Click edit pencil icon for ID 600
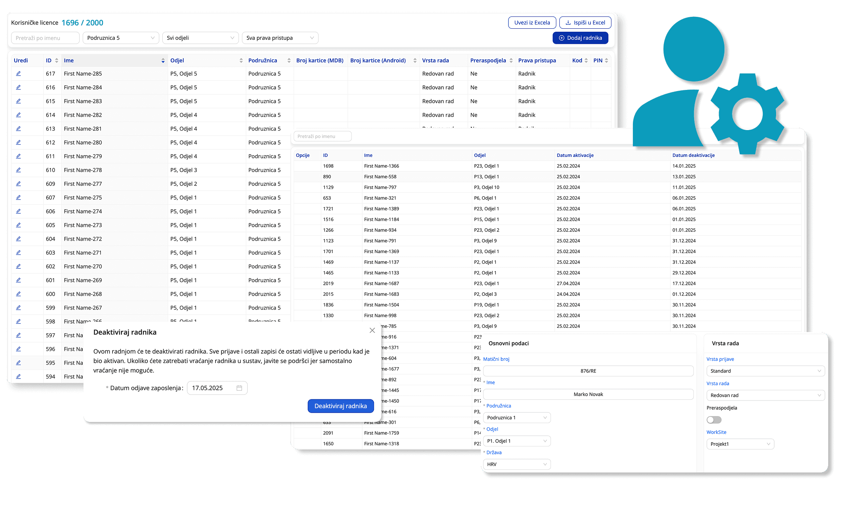 (18, 294)
